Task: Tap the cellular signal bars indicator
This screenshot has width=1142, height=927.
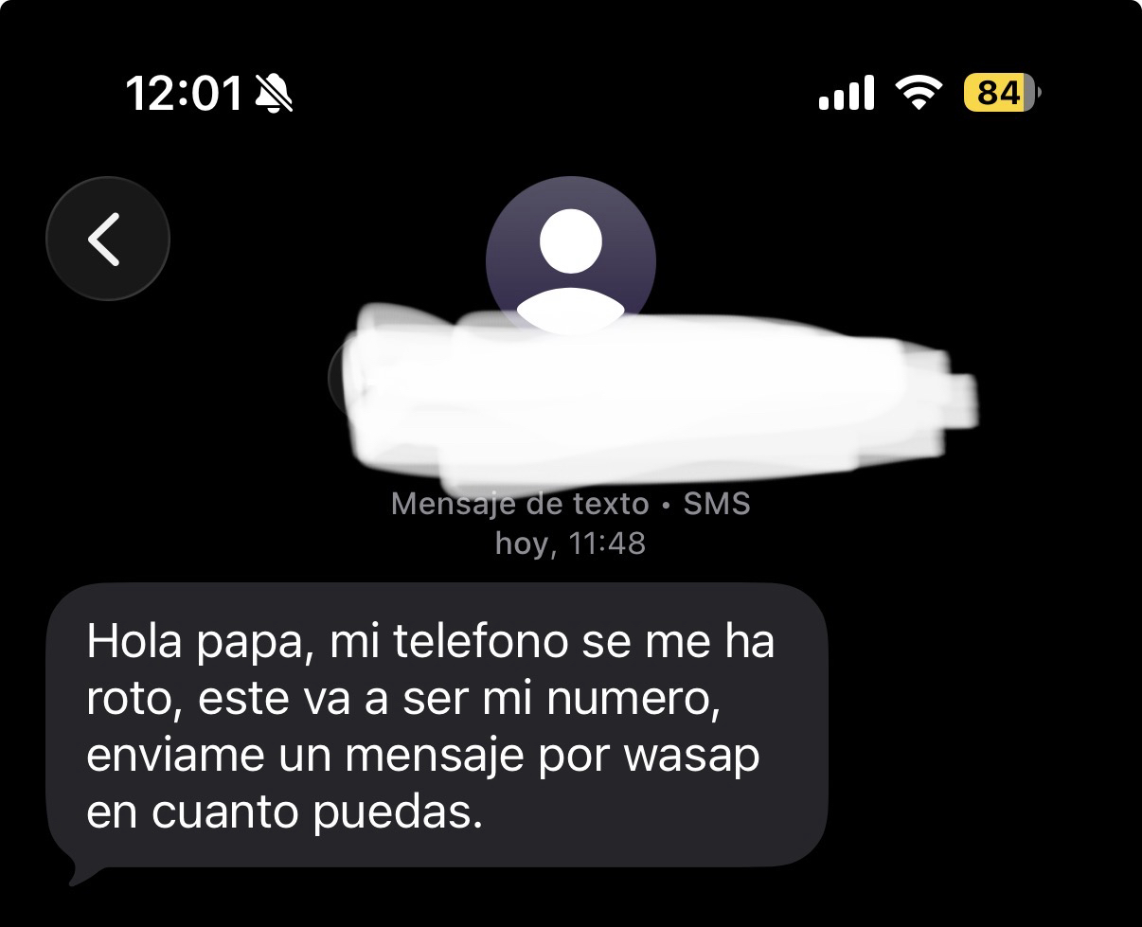Action: (846, 93)
